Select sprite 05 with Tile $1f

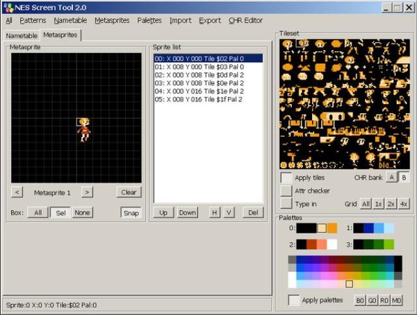208,99
